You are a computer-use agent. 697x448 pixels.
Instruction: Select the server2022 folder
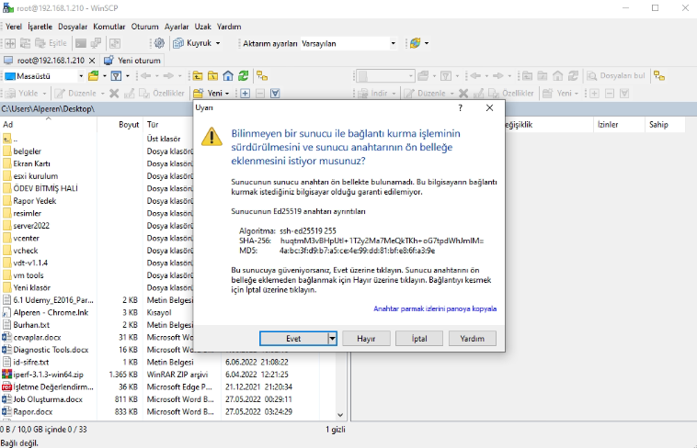[x=31, y=226]
